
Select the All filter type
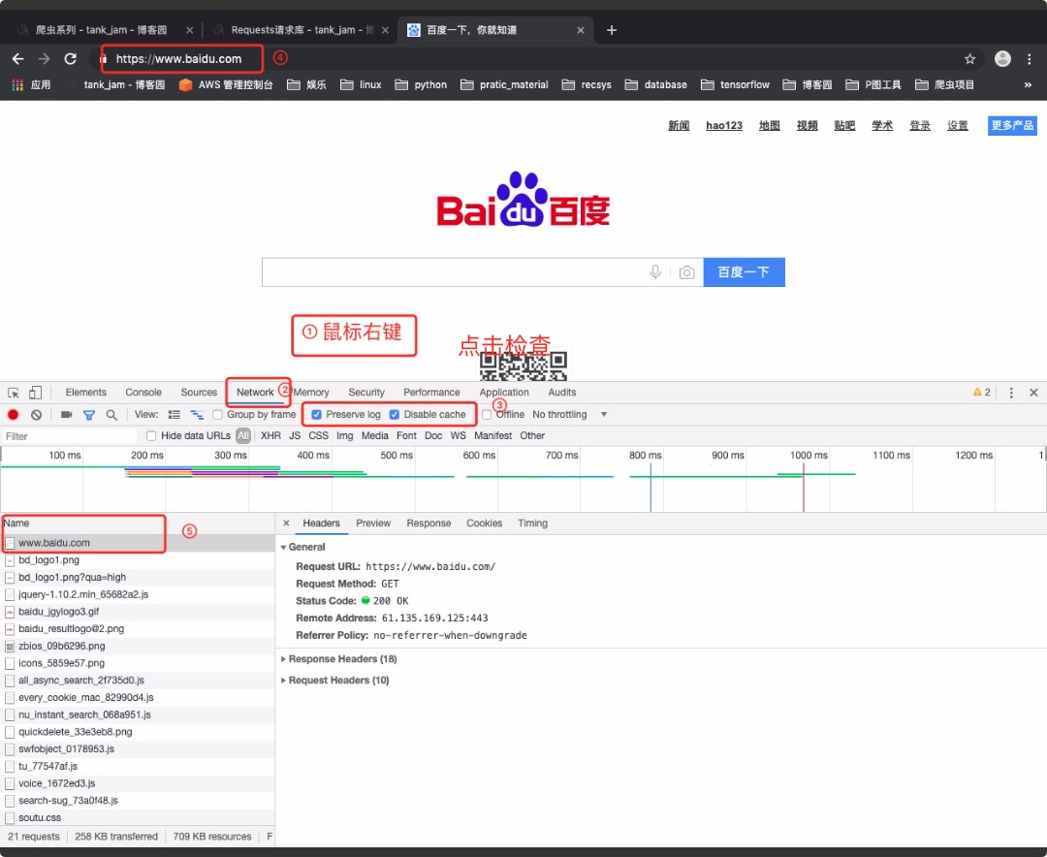click(x=243, y=436)
